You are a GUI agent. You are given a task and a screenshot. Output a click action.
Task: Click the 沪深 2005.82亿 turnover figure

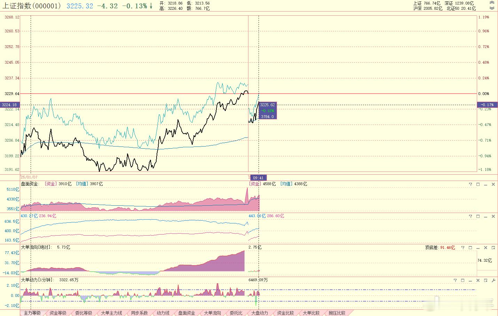click(x=428, y=8)
